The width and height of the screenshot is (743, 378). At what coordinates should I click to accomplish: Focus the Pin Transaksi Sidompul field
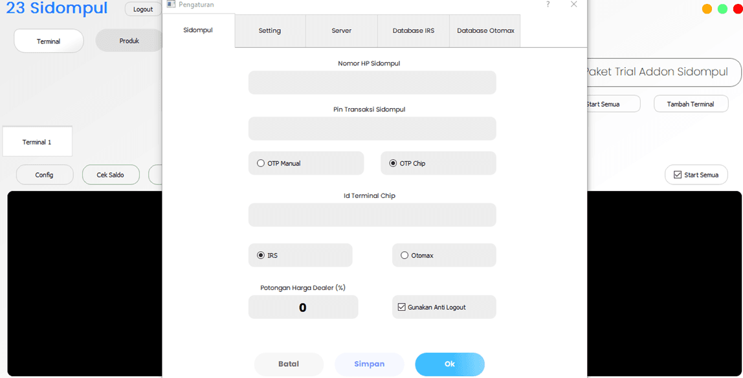pos(372,129)
